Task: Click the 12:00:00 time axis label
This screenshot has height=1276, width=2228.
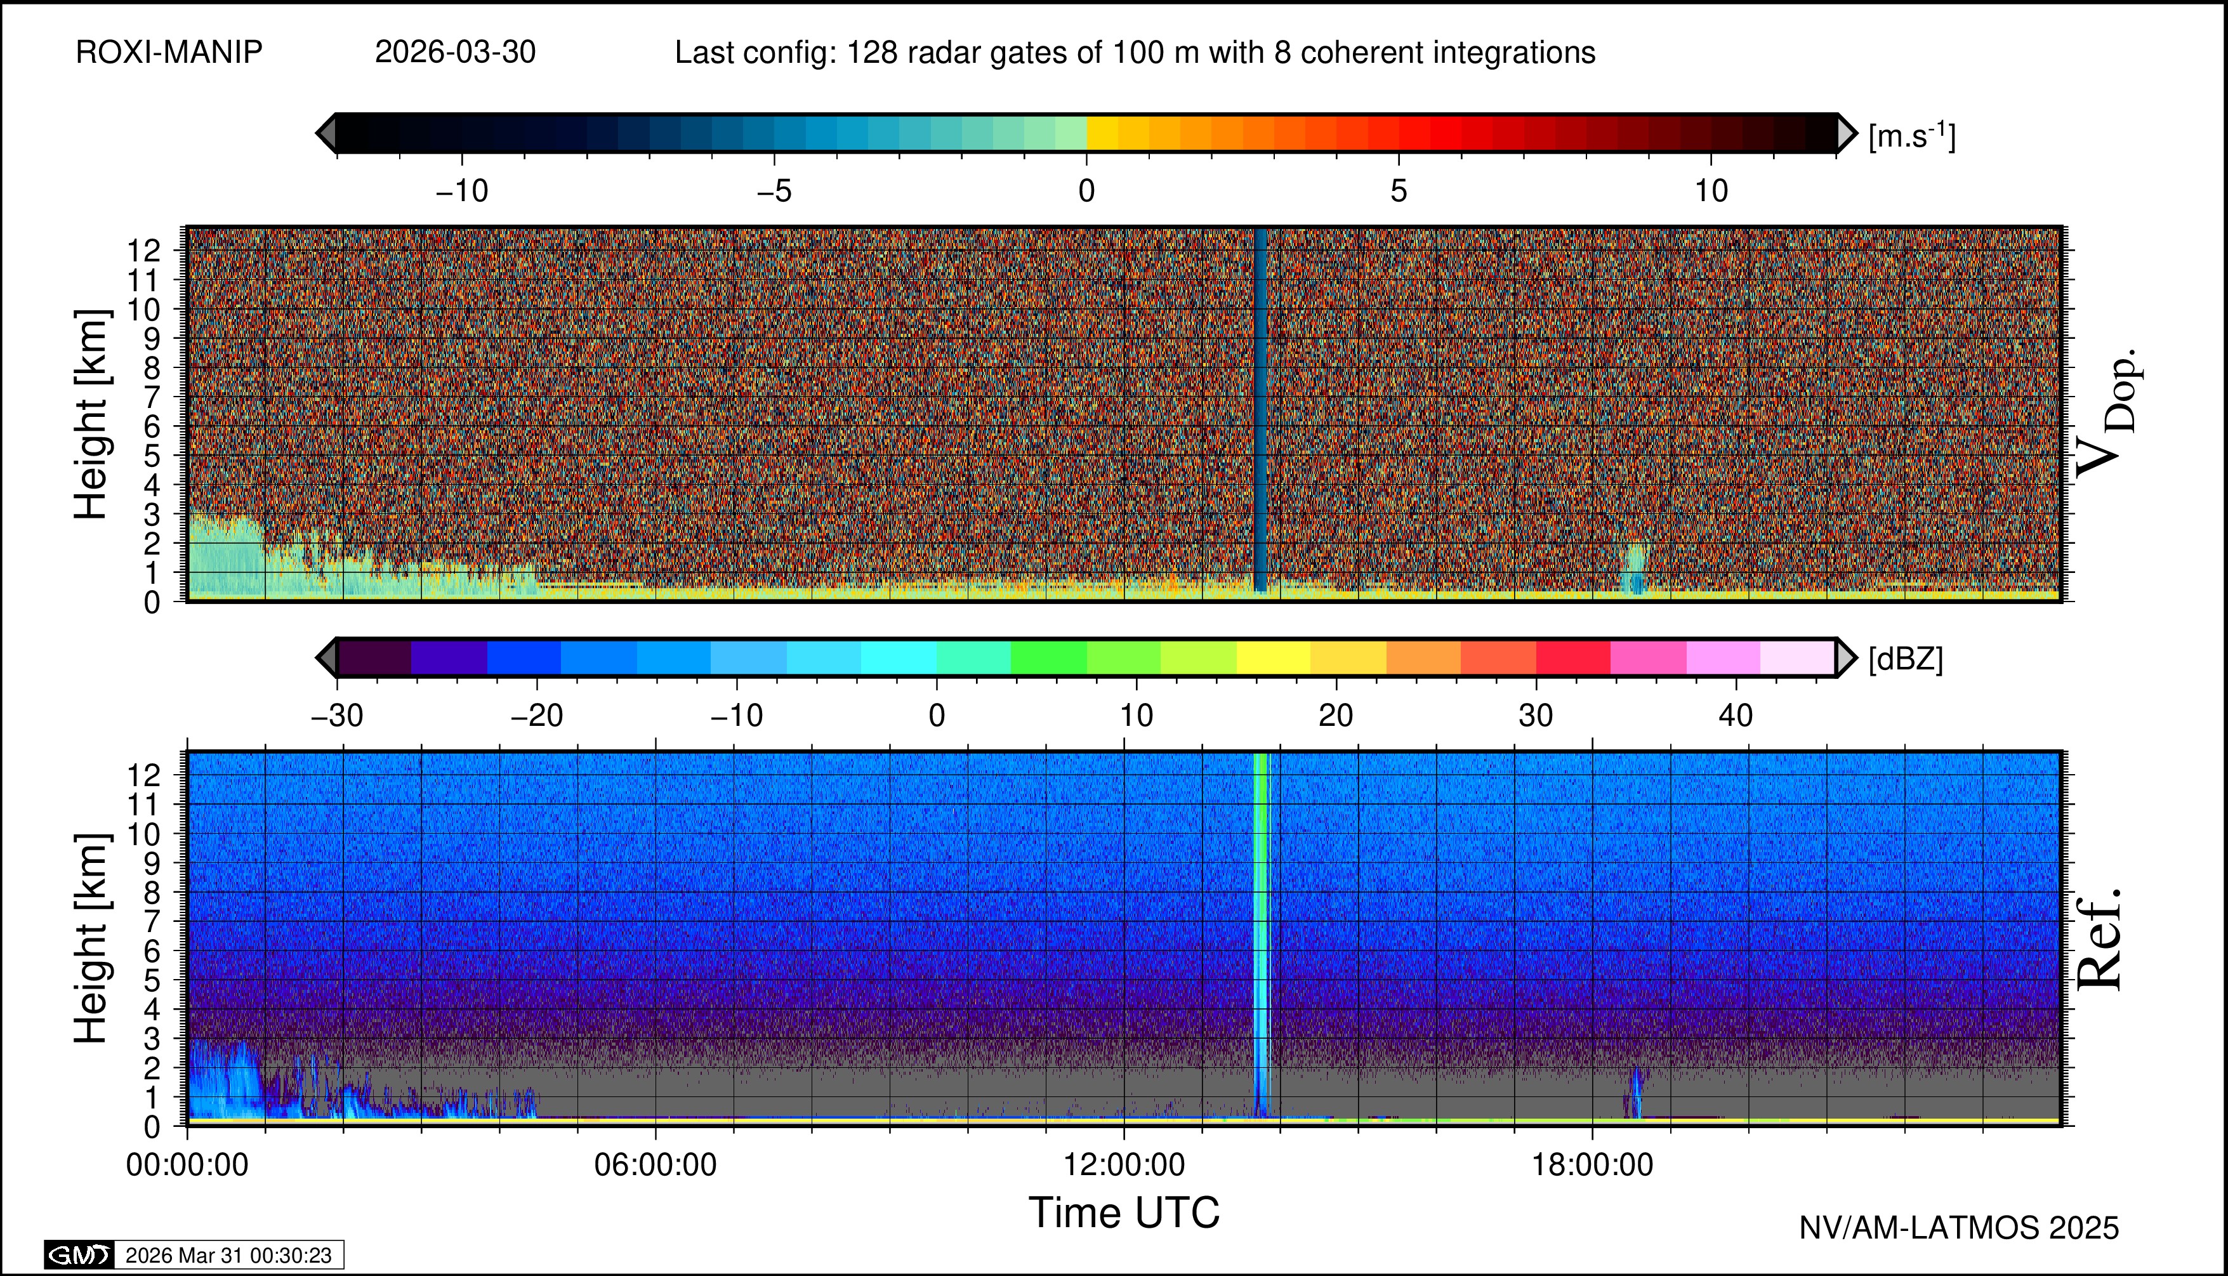Action: pyautogui.click(x=1124, y=1165)
